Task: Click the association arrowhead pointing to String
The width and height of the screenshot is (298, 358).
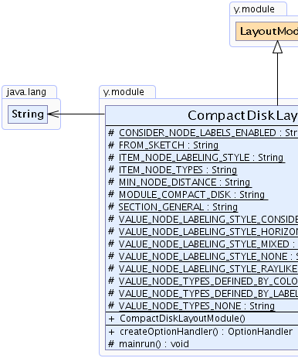Action: pyautogui.click(x=53, y=114)
